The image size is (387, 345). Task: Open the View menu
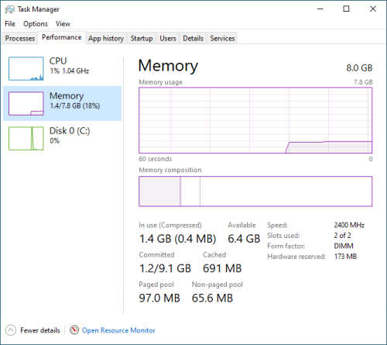[x=63, y=24]
